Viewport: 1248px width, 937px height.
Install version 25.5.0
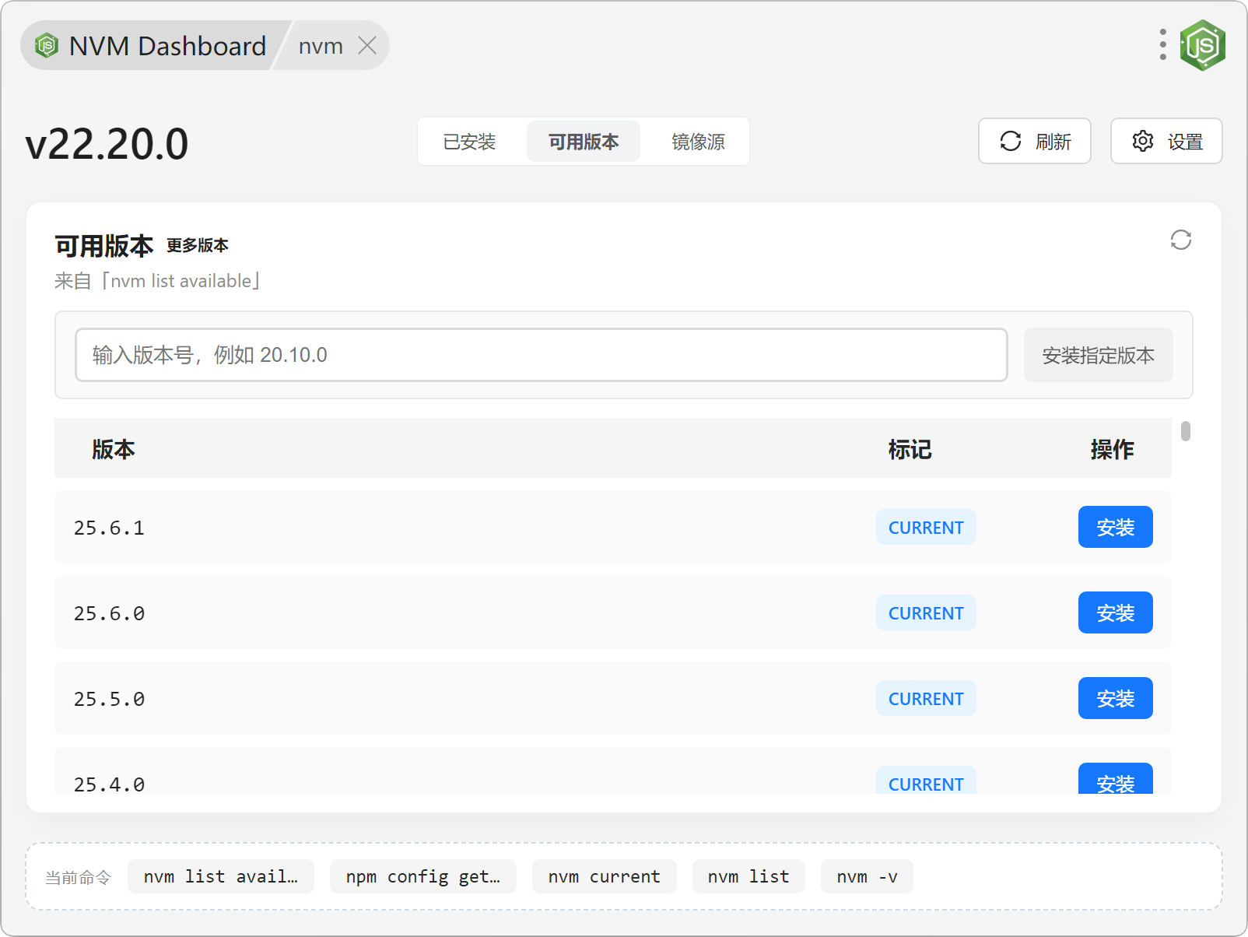point(1114,699)
